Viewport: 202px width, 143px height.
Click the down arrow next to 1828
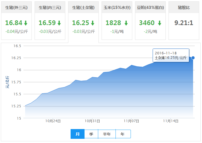(x=126, y=23)
